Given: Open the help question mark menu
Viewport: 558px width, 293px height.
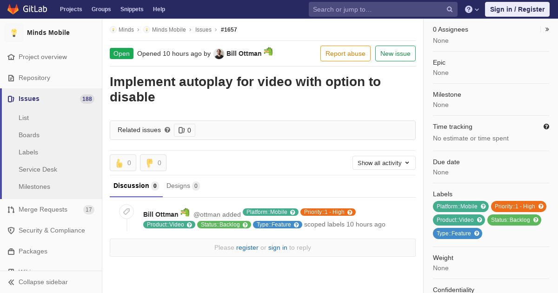Looking at the screenshot, I should (x=472, y=9).
